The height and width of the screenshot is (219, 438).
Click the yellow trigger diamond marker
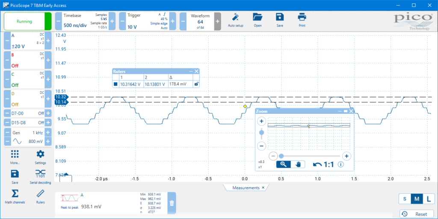[x=245, y=107]
